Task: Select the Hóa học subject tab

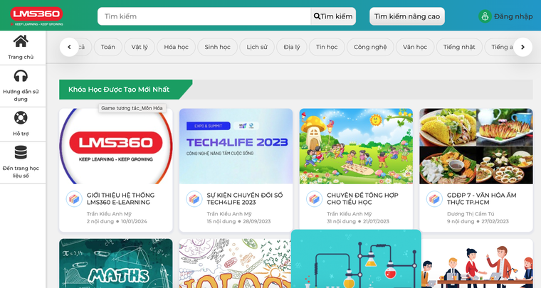Action: pos(176,47)
